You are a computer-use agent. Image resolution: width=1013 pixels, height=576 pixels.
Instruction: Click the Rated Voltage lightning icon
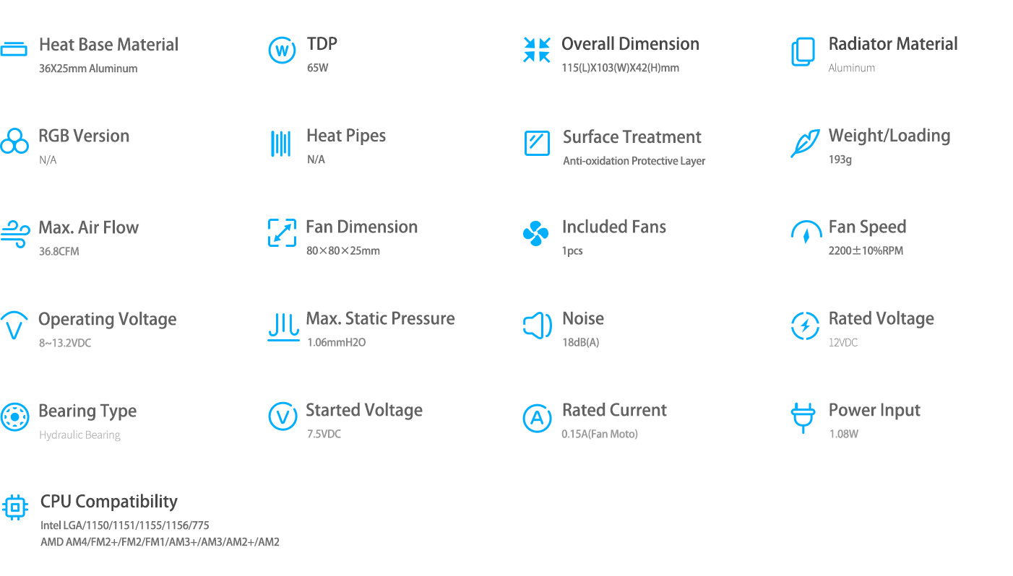(x=805, y=326)
